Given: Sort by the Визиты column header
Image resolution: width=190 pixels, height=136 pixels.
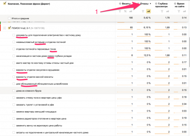Looking at the screenshot, I should point(126,4).
